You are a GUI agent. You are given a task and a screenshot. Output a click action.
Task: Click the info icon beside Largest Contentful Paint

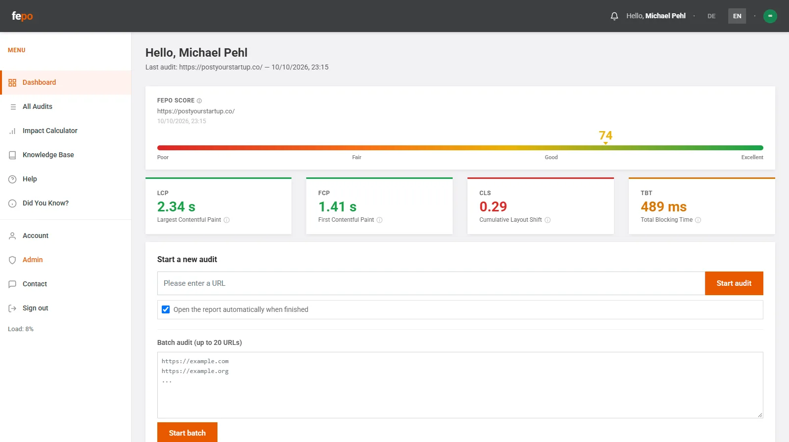point(226,220)
